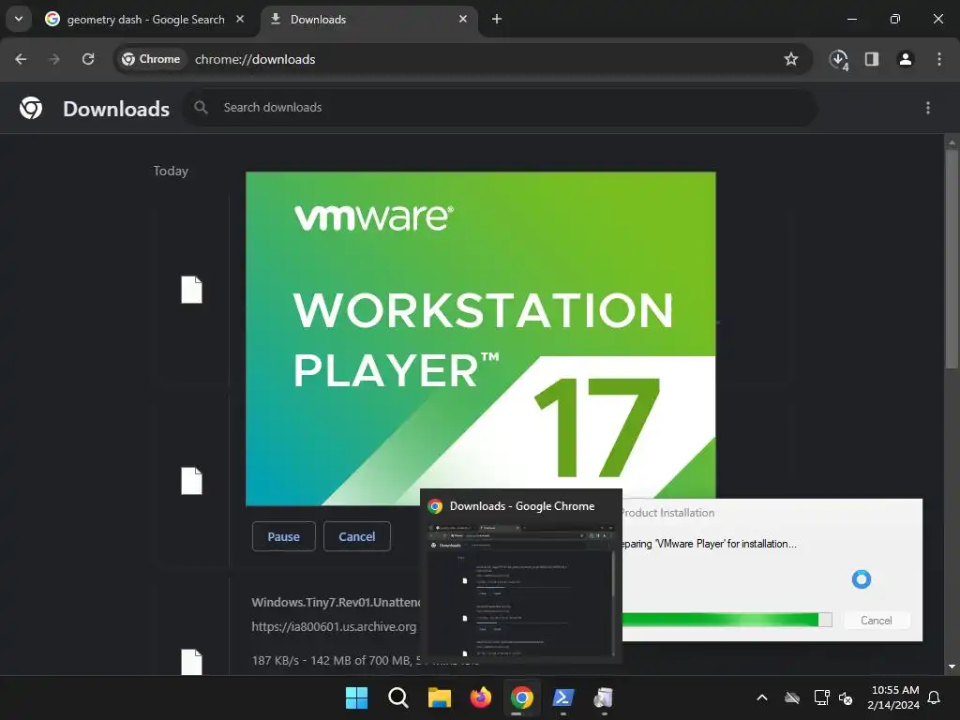Image resolution: width=960 pixels, height=720 pixels.
Task: Click the scrollbar down arrow
Action: 951,667
